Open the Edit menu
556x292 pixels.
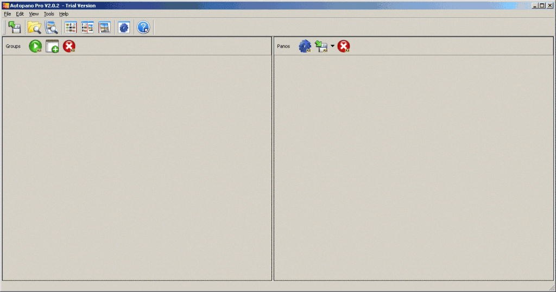pos(20,14)
